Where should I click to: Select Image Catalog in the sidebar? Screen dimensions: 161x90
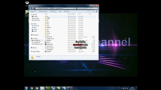[36, 51]
